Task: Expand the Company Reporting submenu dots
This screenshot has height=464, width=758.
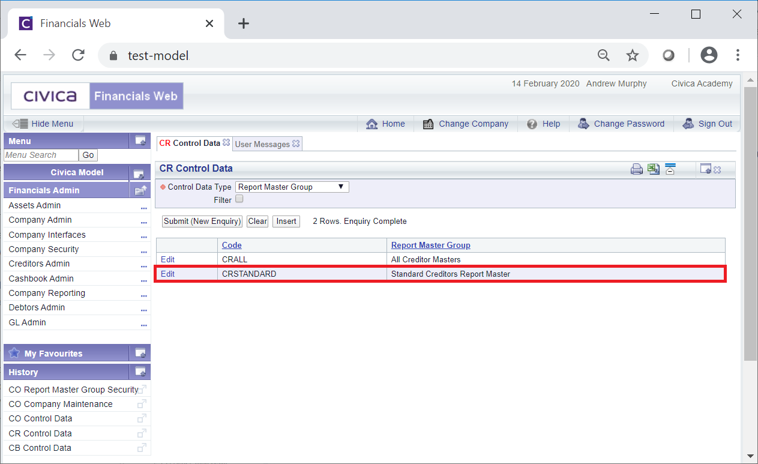Action: [x=143, y=295]
